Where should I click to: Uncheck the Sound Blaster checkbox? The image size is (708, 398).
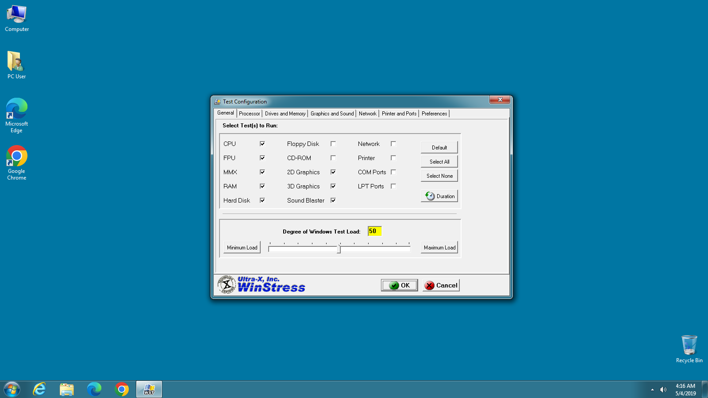click(x=333, y=200)
